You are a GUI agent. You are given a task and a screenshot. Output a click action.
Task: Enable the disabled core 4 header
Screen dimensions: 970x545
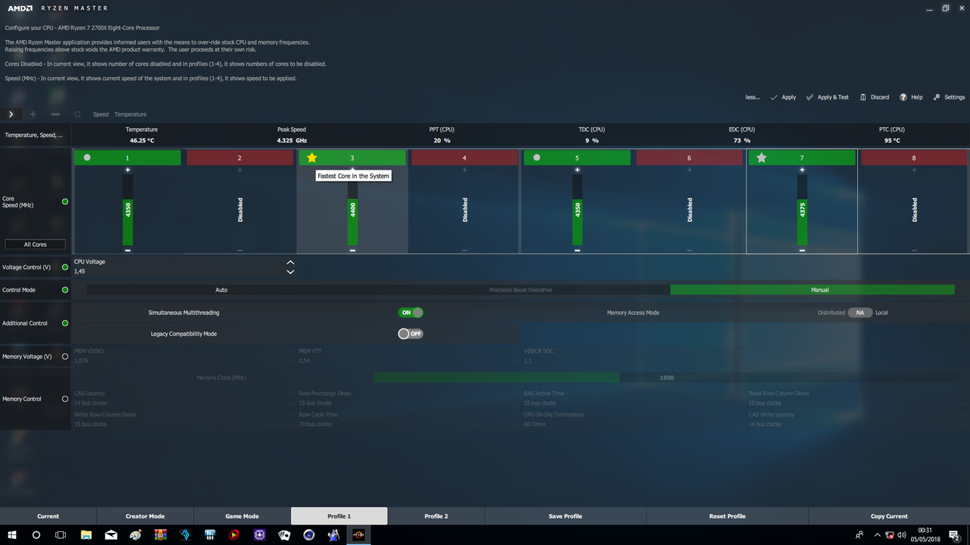(x=465, y=157)
